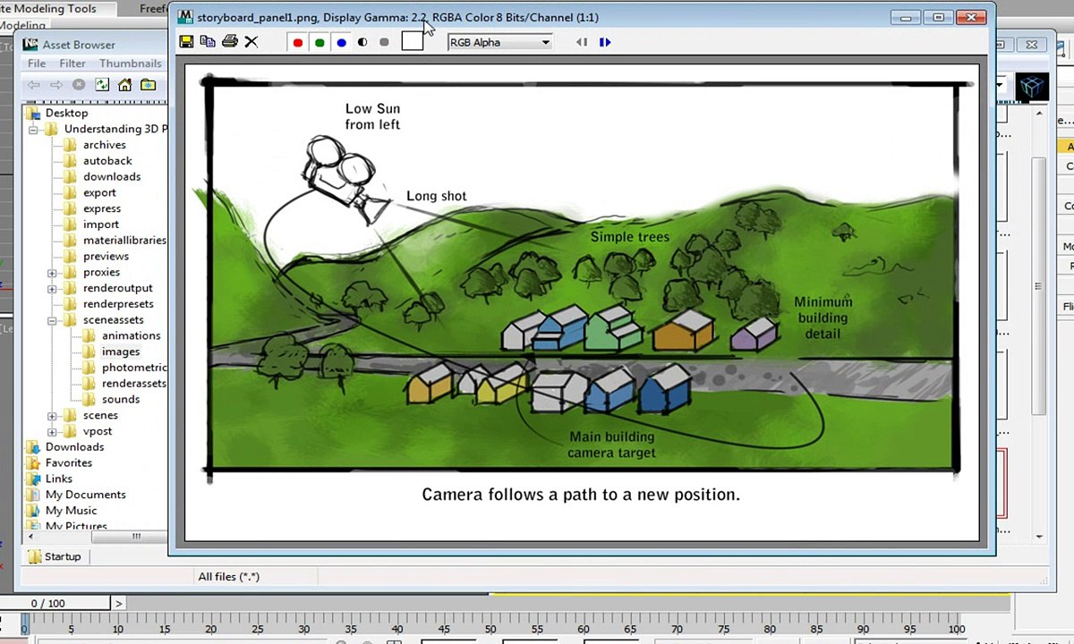Select the export folder

pos(99,193)
